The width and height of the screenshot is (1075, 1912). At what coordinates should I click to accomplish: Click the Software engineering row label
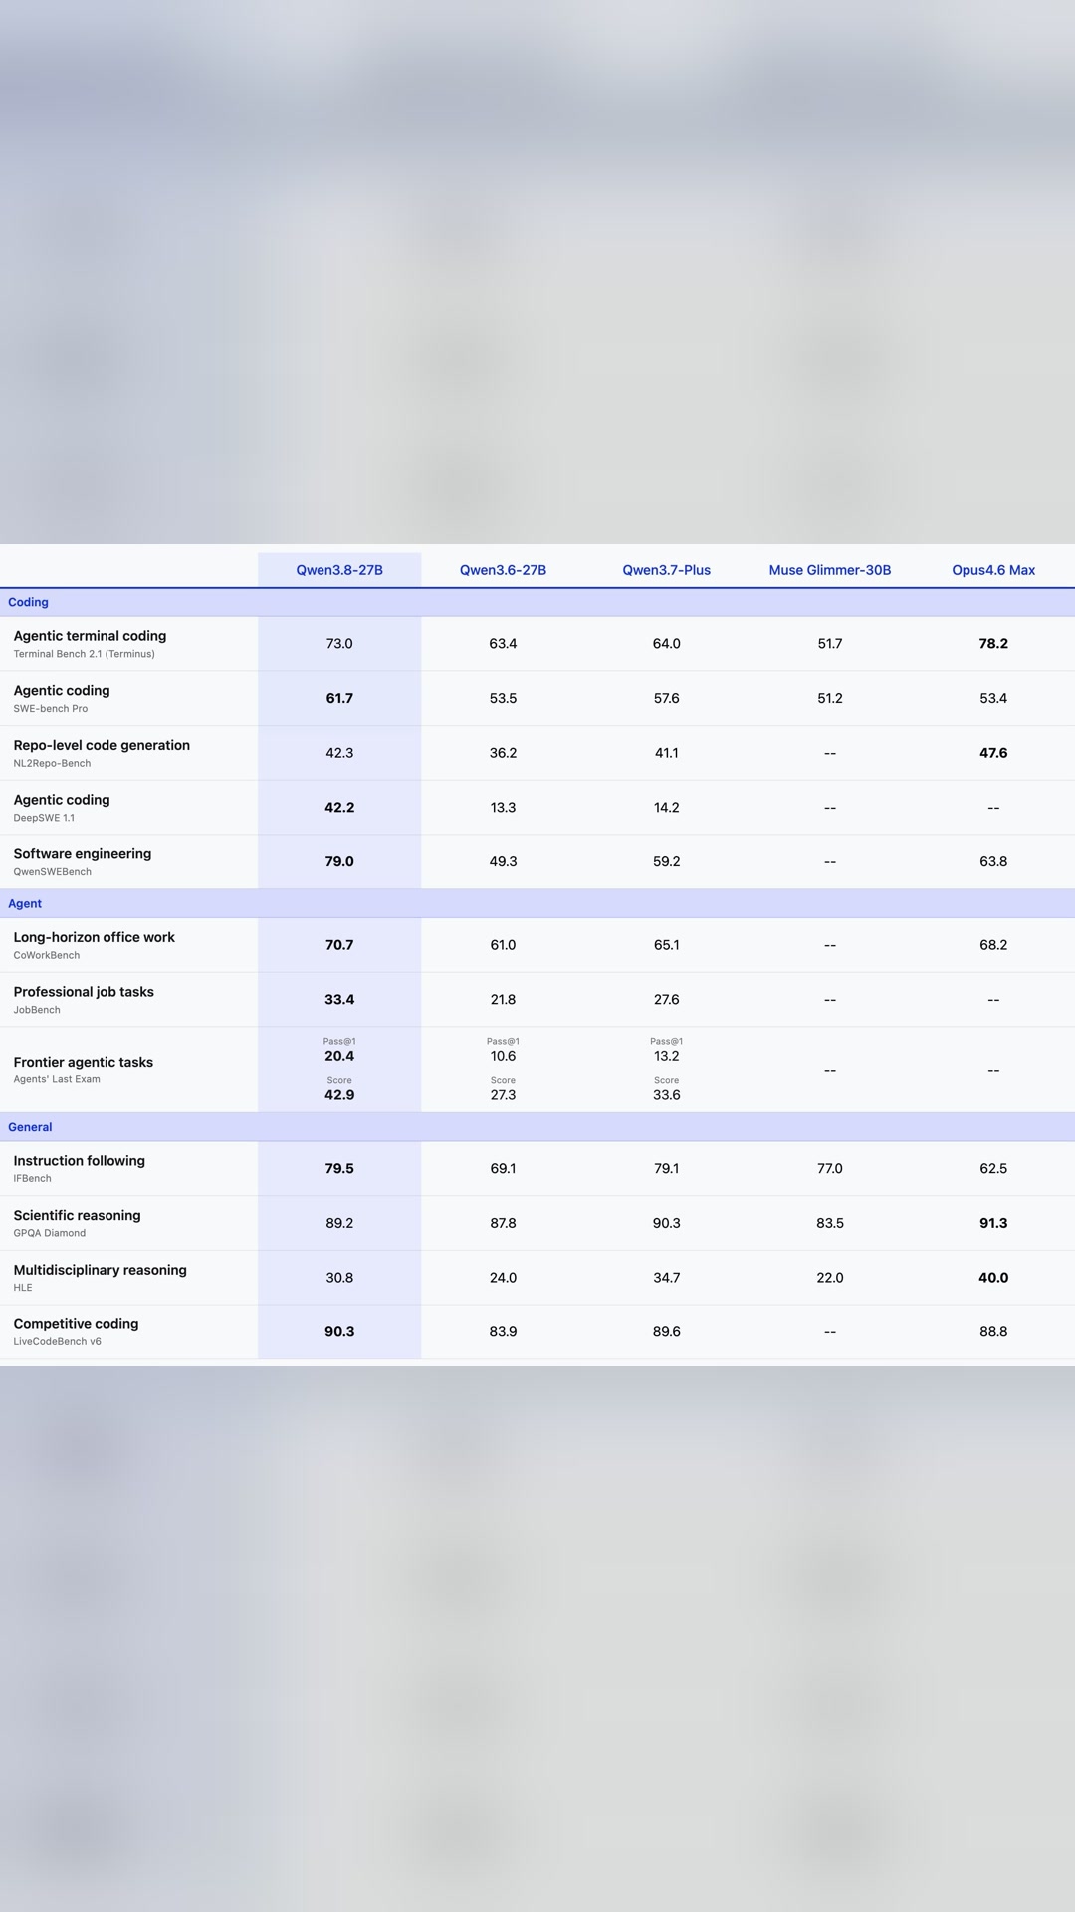pos(83,854)
